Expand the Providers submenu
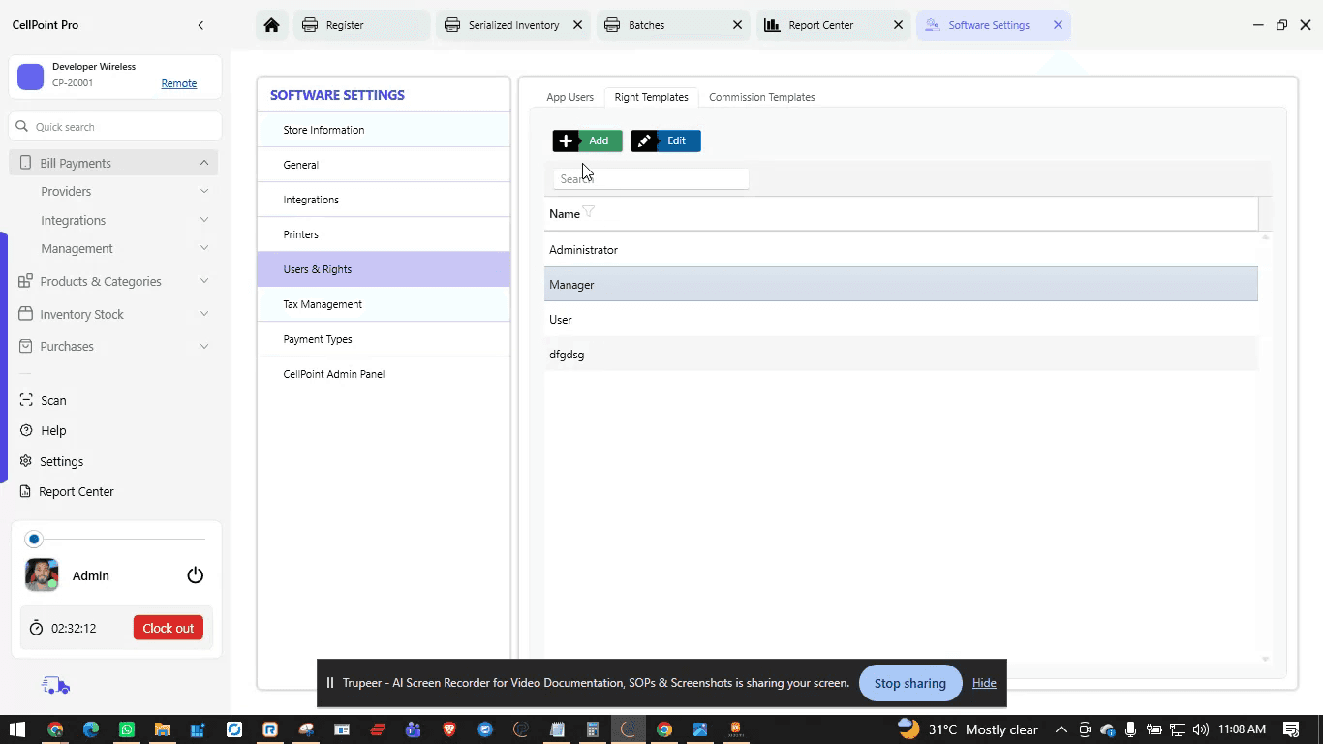Viewport: 1323px width, 744px height. 204,191
